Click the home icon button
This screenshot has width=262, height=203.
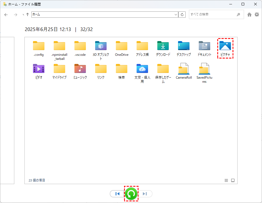coord(249,14)
